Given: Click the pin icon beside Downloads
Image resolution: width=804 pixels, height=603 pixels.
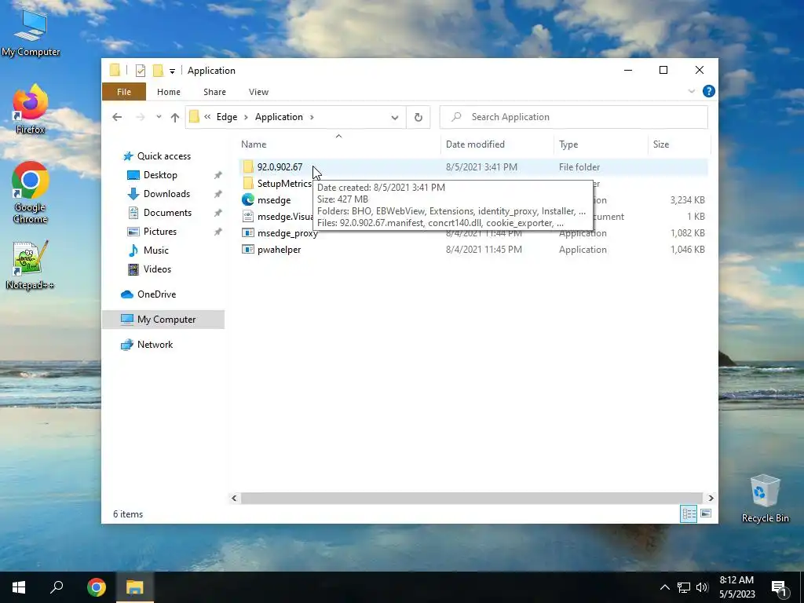Looking at the screenshot, I should [218, 194].
